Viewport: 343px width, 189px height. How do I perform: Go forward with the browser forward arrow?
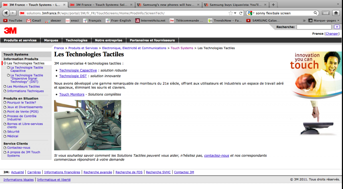click(13, 13)
